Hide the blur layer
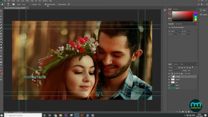Image resolution: width=208 pixels, height=117 pixels. pyautogui.click(x=169, y=82)
